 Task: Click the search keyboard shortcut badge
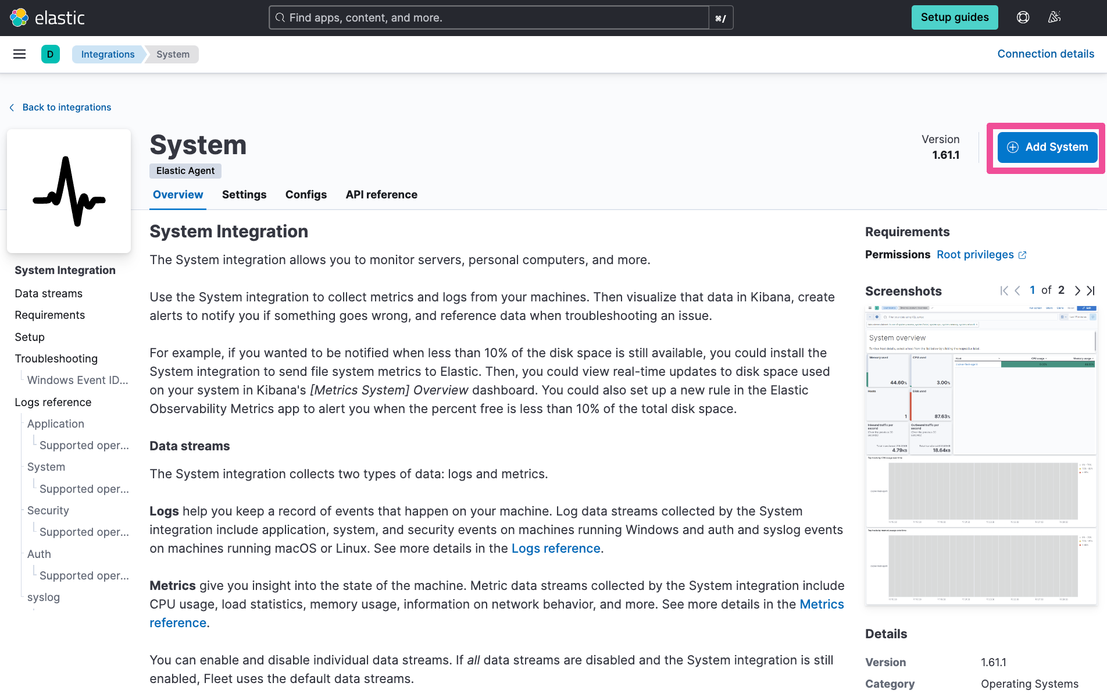click(x=721, y=18)
